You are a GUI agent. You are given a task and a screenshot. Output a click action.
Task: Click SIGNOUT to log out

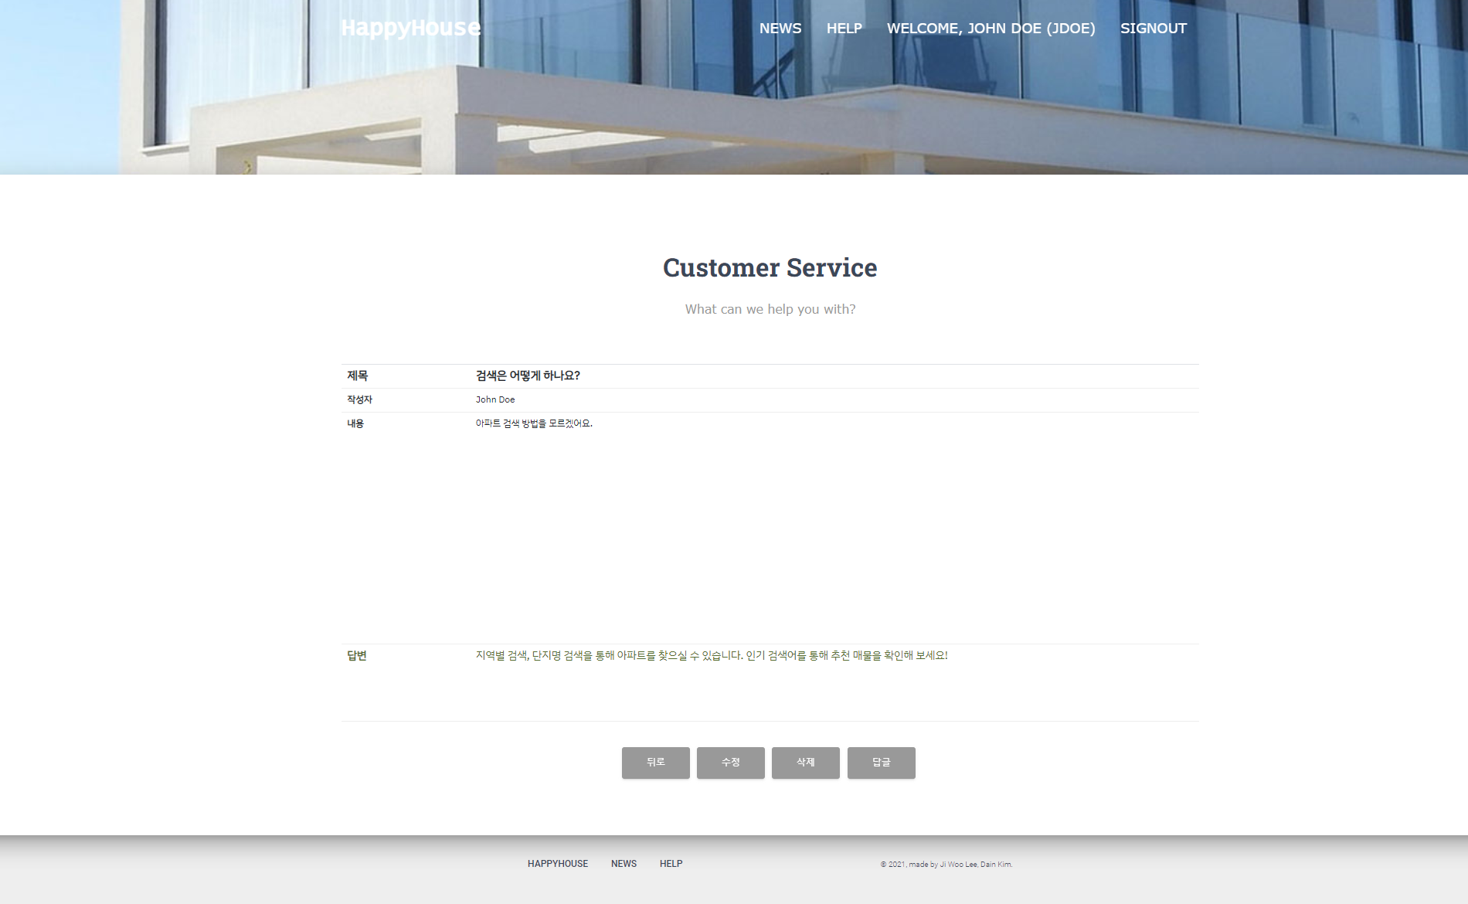point(1154,29)
